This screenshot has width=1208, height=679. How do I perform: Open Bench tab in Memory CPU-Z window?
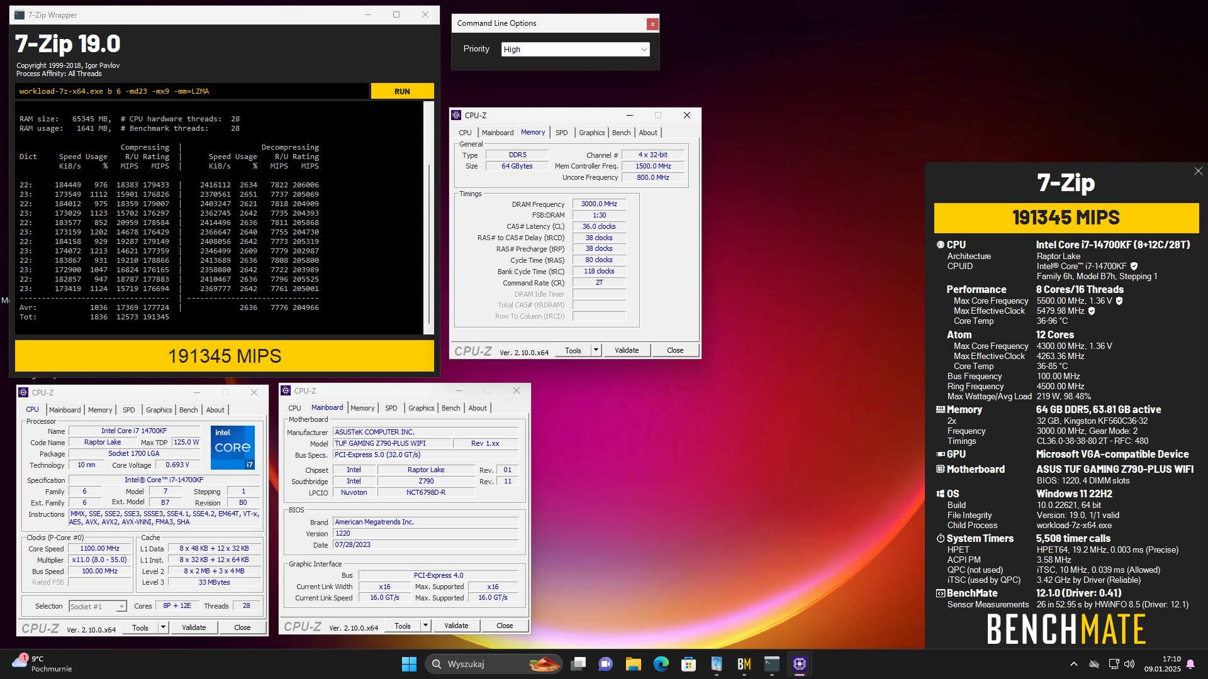621,133
